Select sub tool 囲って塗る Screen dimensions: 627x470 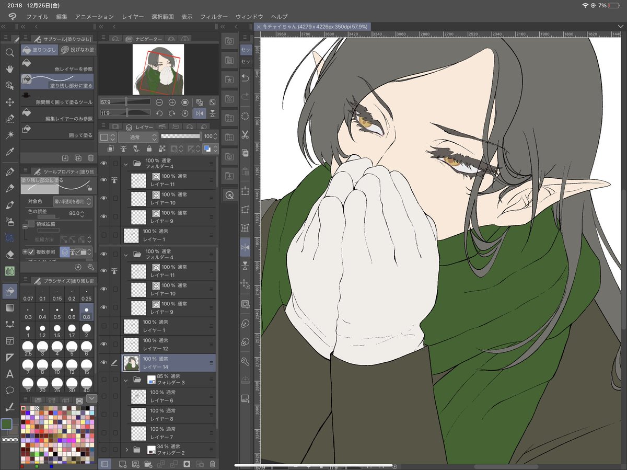click(x=57, y=131)
